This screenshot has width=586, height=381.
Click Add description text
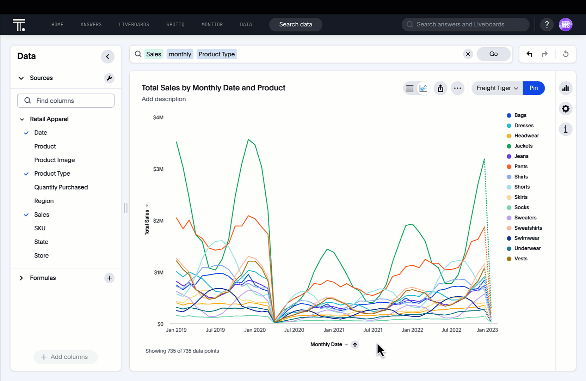164,99
